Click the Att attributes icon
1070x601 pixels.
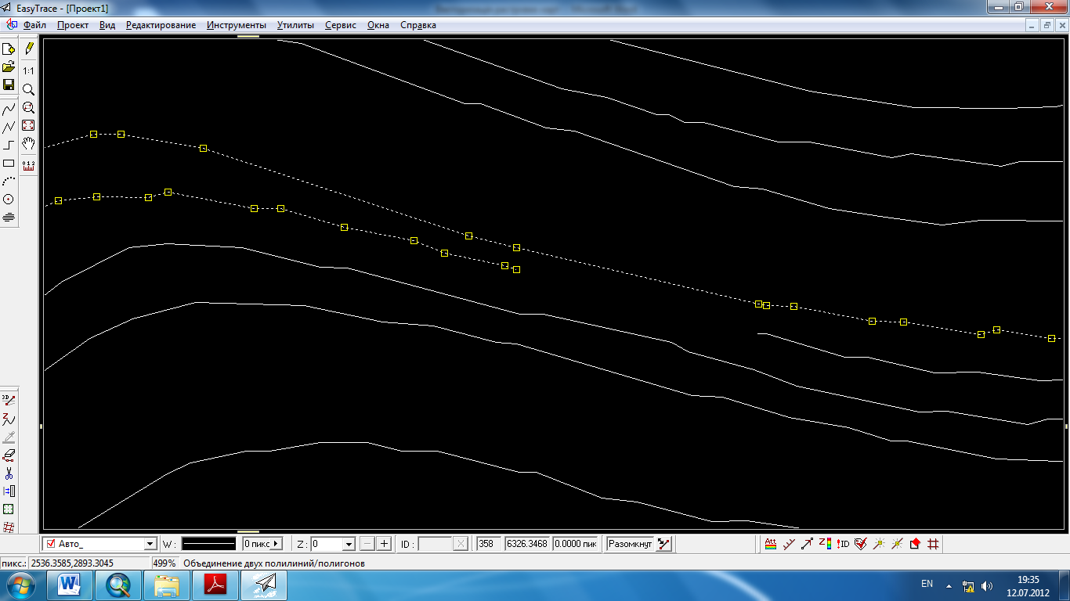770,544
